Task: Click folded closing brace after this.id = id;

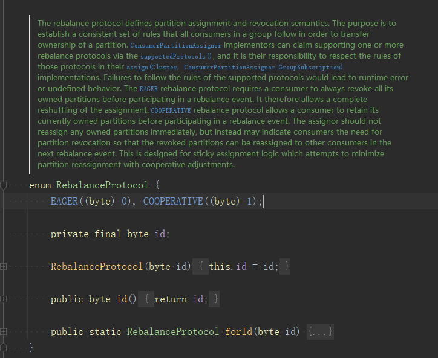Action: point(286,266)
